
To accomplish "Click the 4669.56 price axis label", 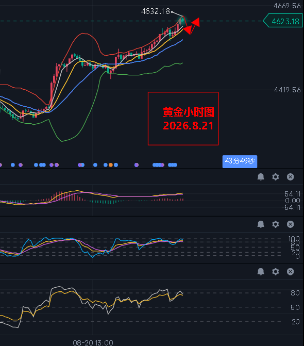I will click(287, 6).
